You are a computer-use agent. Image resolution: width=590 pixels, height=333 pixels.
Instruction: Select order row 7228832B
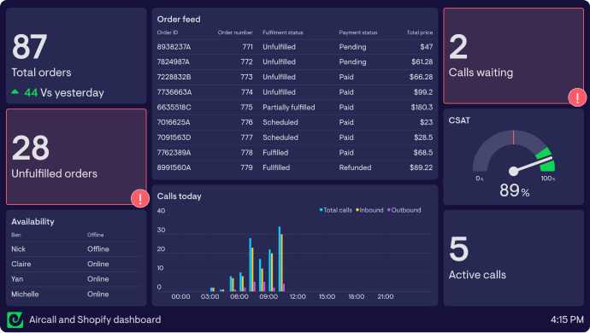pos(295,77)
